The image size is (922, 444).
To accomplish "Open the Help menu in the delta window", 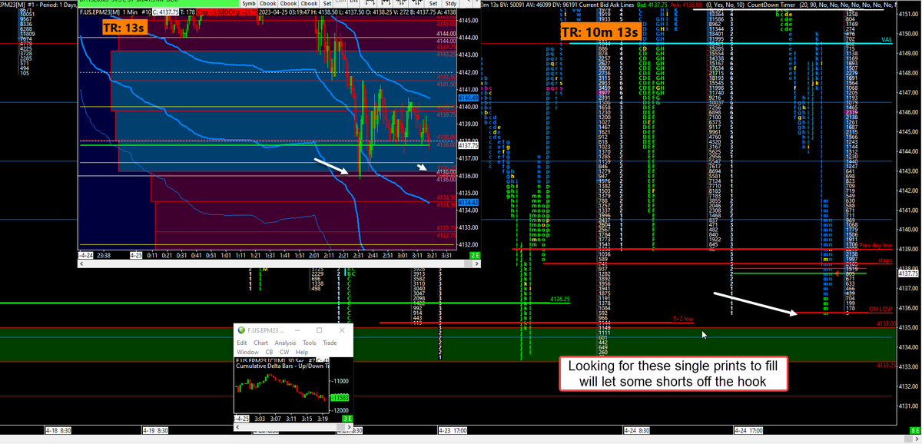I will pyautogui.click(x=302, y=351).
